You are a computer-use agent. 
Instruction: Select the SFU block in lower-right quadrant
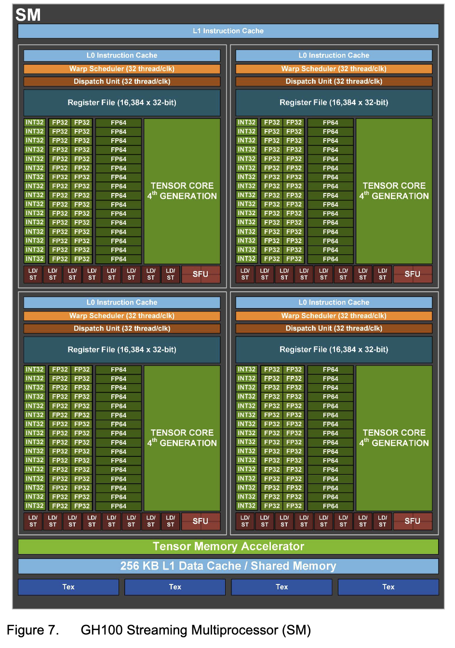tap(413, 521)
